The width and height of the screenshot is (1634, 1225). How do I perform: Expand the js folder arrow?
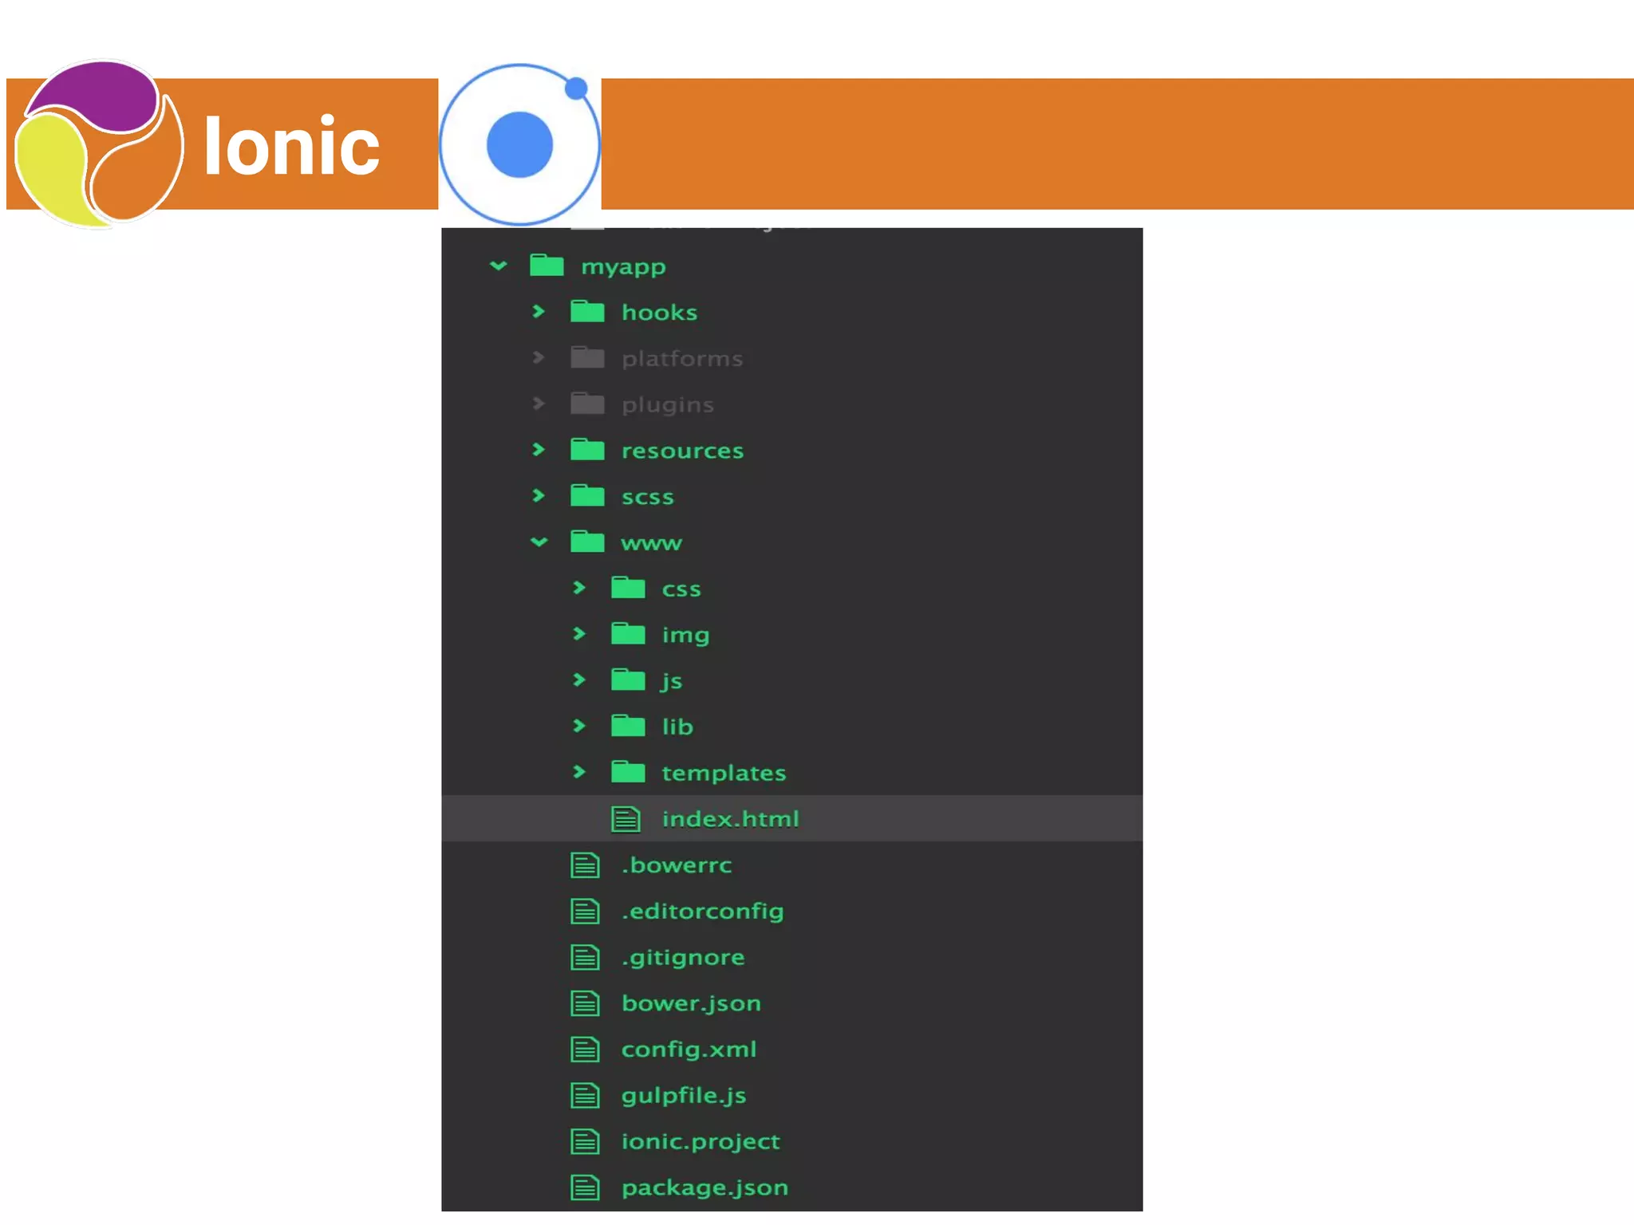tap(579, 680)
